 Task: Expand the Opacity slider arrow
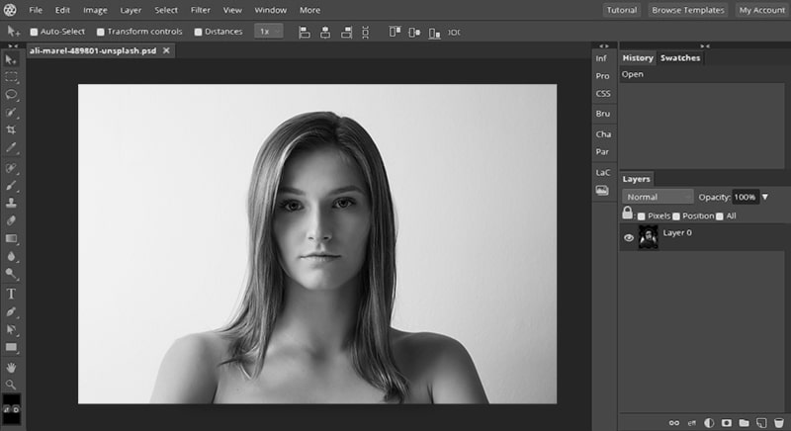[764, 197]
